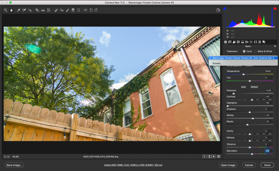Select the Graduated Filter tool

[x=73, y=10]
